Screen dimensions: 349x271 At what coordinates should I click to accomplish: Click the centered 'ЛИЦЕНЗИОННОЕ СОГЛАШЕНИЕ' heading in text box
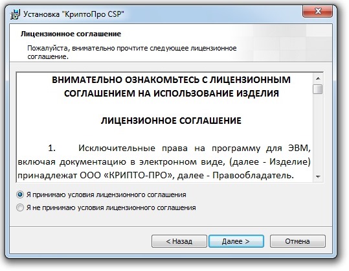pos(171,121)
